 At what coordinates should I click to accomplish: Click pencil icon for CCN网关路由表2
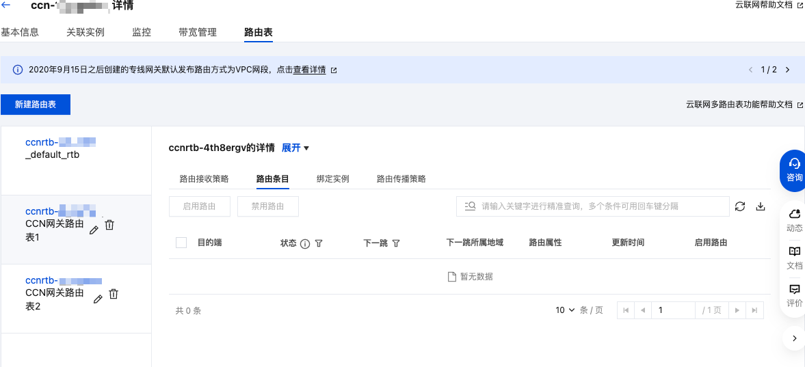click(98, 299)
